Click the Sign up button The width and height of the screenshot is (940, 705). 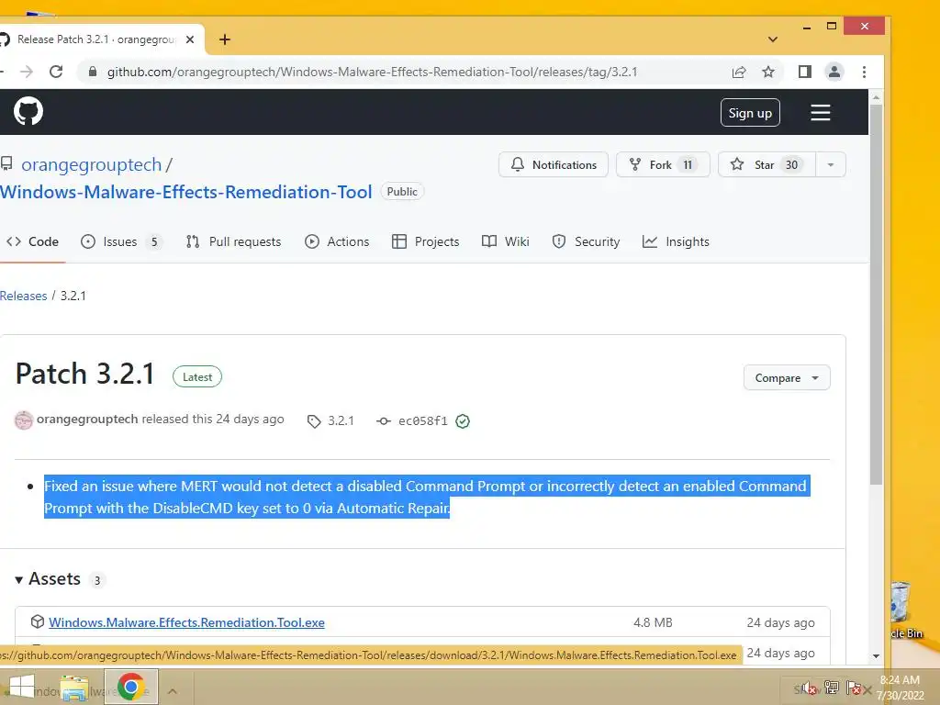coord(750,113)
